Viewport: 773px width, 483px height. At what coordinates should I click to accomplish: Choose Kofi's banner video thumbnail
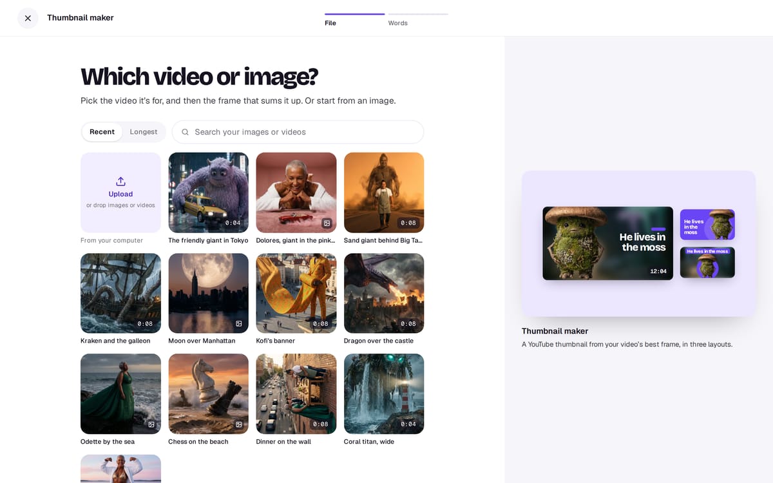296,293
